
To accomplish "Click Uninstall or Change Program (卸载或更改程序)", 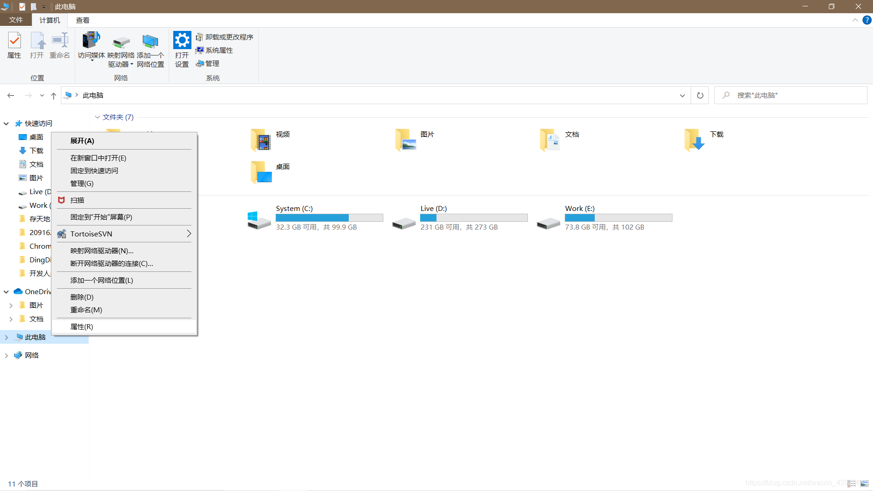I will click(x=225, y=37).
